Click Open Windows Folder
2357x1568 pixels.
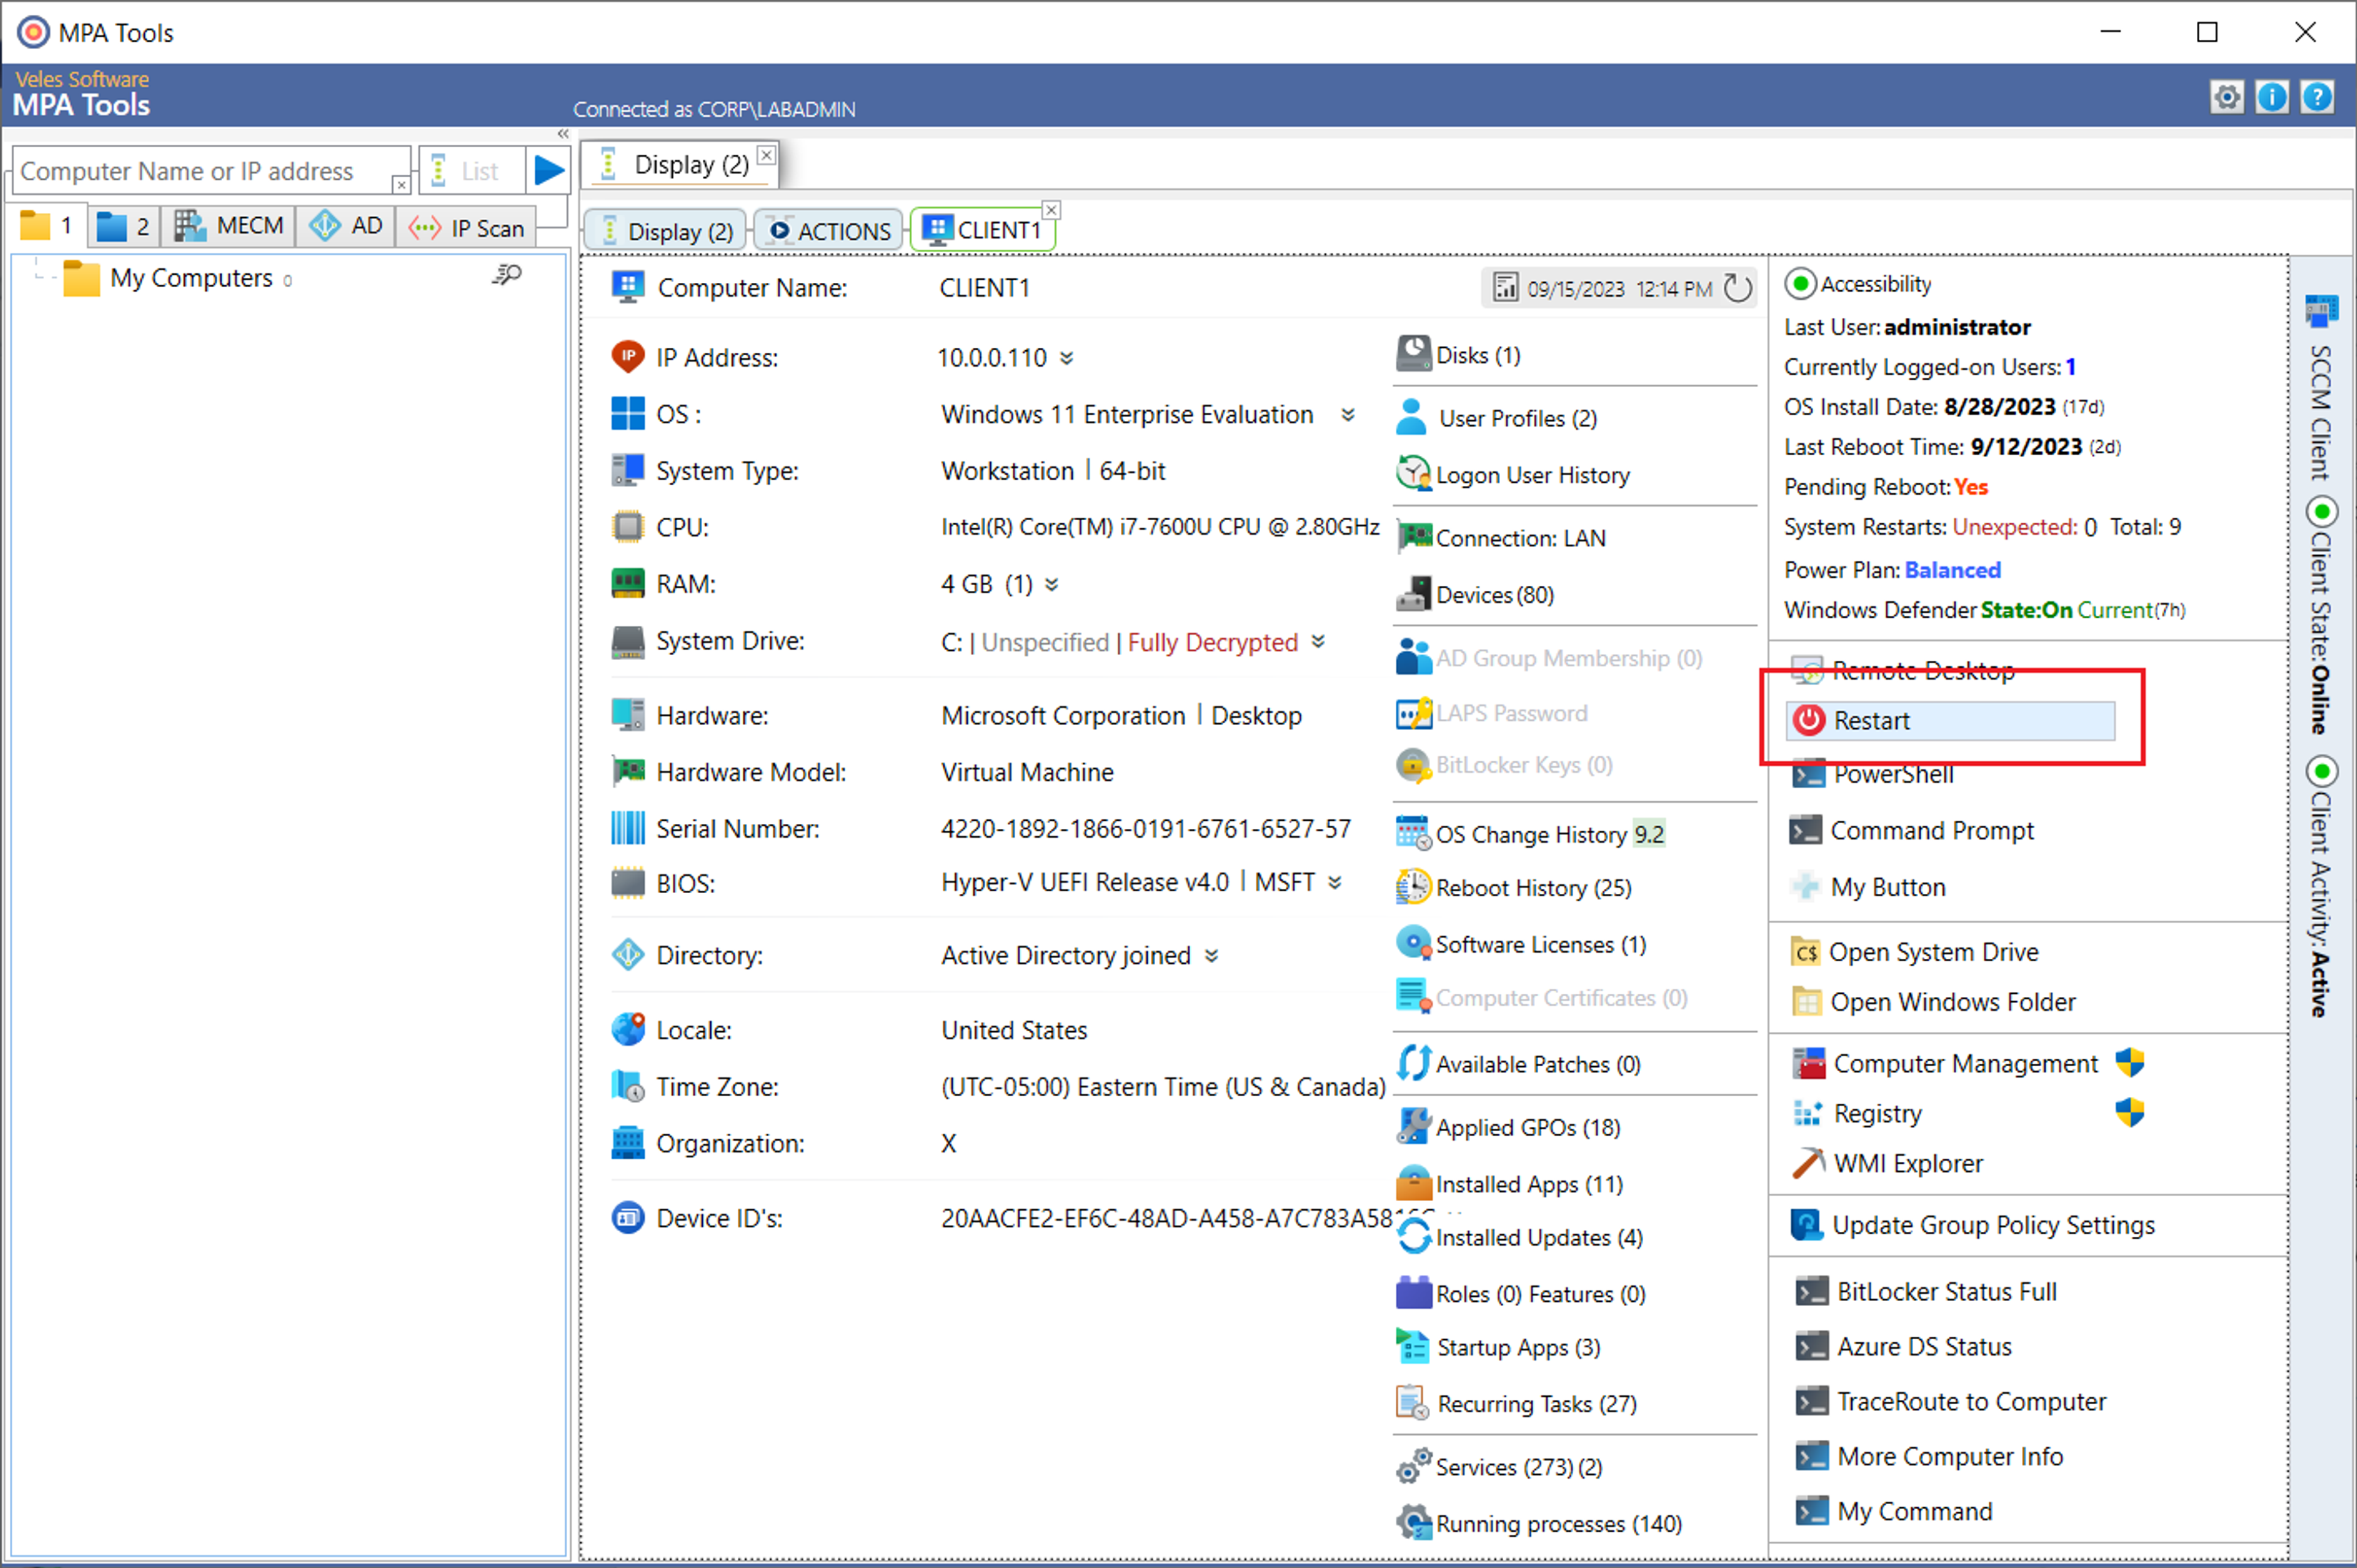pyautogui.click(x=1934, y=1002)
